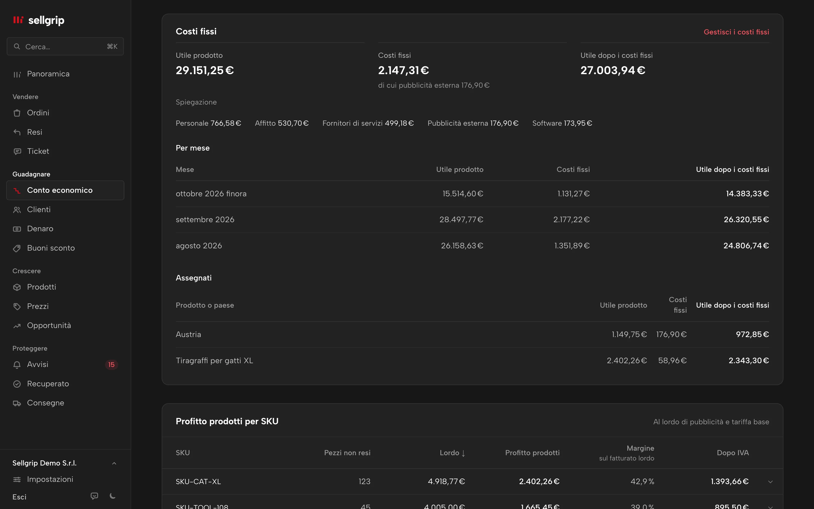Viewport: 814px width, 509px height.
Task: Expand the Sellgrip Demo S.r.l. account menu
Action: (65, 463)
